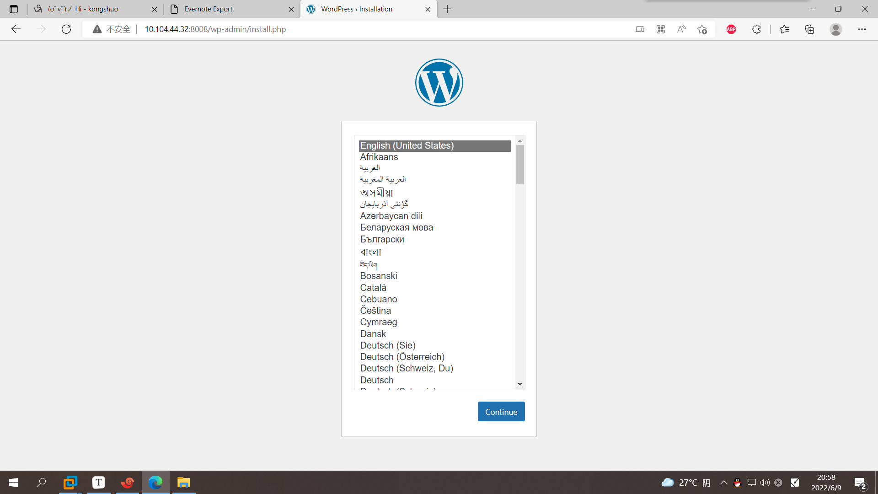The height and width of the screenshot is (494, 878).
Task: Open the Favorites star list icon
Action: pyautogui.click(x=784, y=29)
